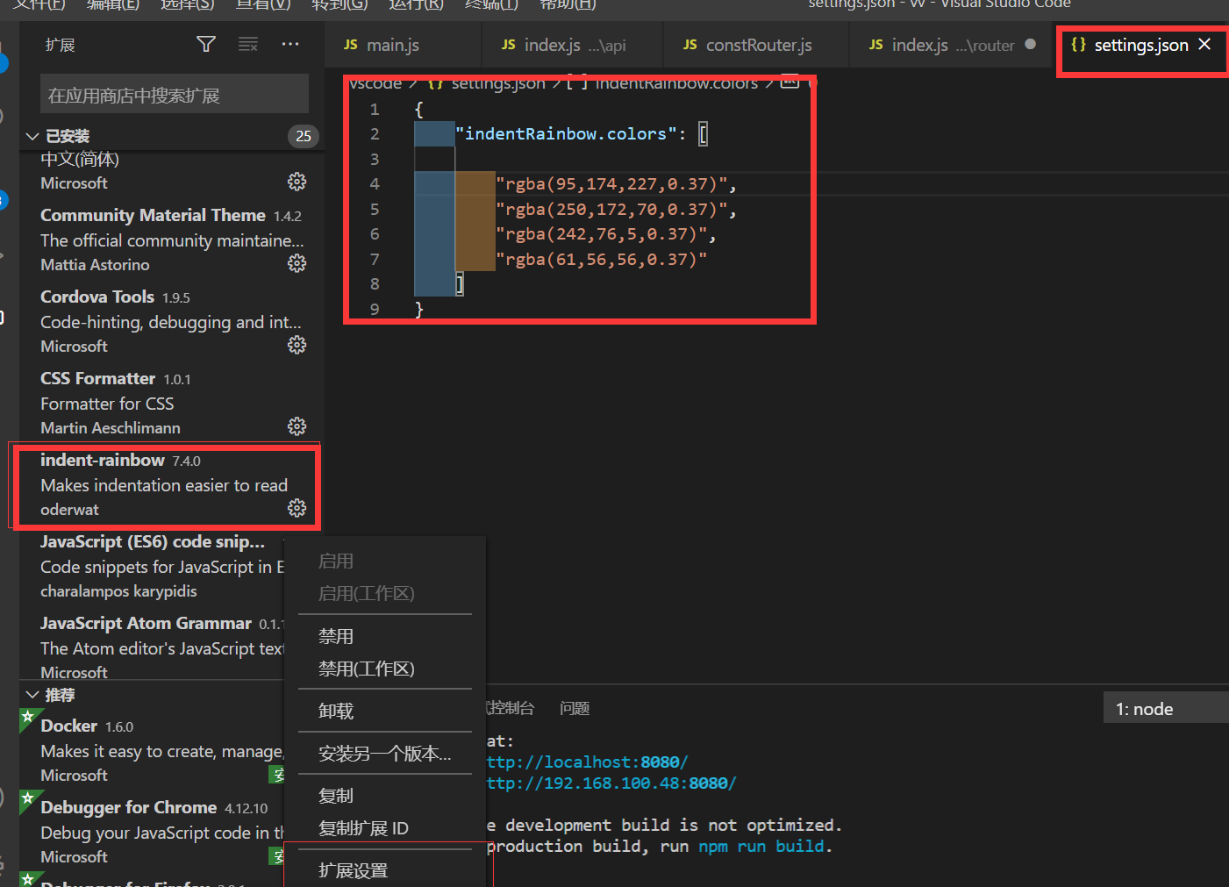Open the terminal selector showing 1: node

tap(1166, 709)
